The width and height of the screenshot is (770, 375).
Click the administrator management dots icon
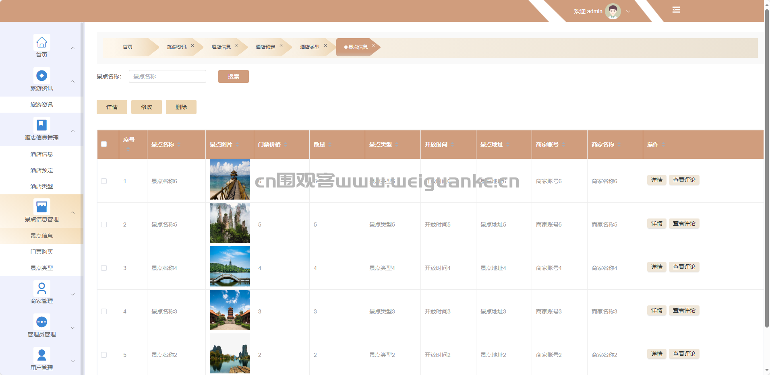click(x=41, y=322)
